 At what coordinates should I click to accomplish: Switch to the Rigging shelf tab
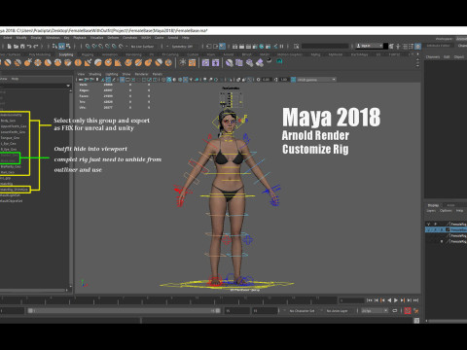[x=88, y=54]
